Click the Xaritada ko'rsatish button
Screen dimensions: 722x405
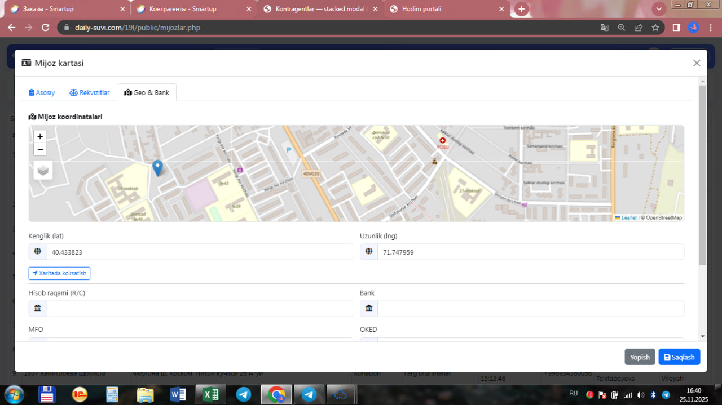(x=59, y=273)
